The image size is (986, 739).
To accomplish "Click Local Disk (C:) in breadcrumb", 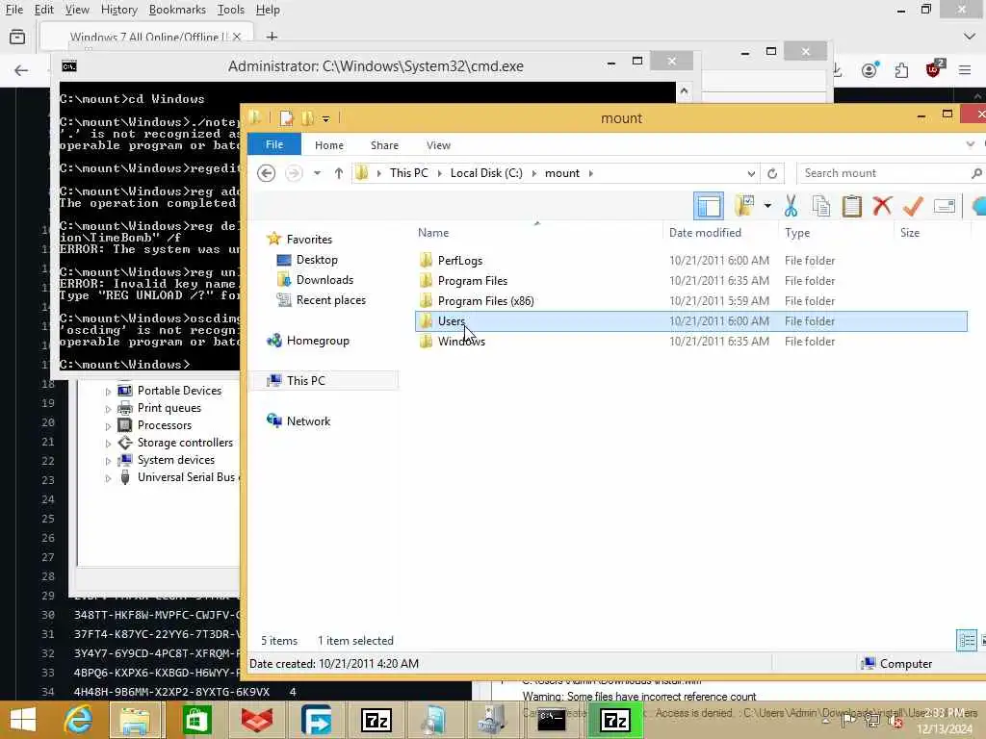I will tap(486, 173).
